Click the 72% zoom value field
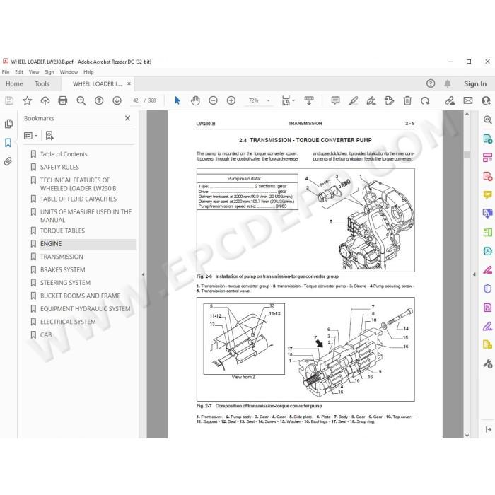Image resolution: width=495 pixels, height=495 pixels. click(x=253, y=100)
